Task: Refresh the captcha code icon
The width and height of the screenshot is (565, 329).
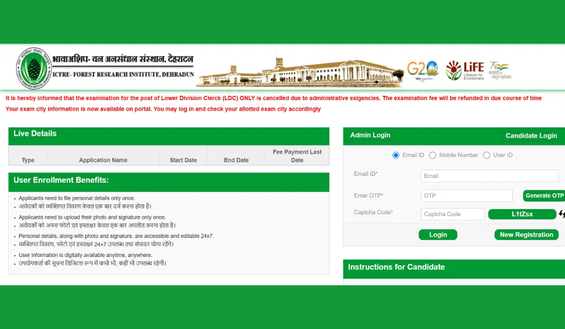Action: [562, 214]
